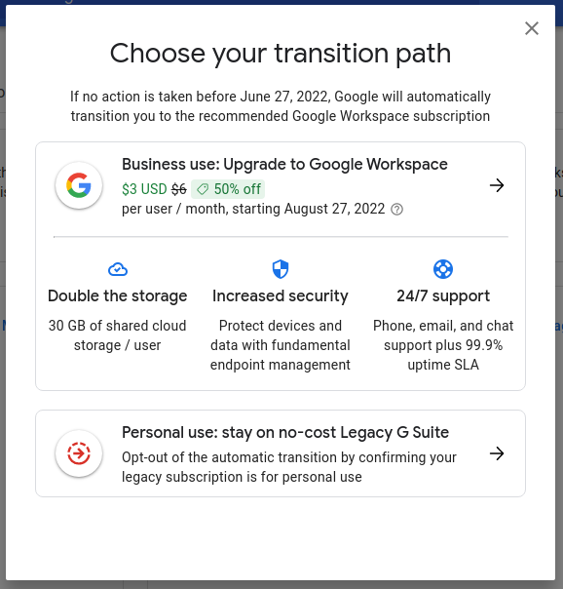Click the 50% off discount tag
Viewport: 563px width, 589px height.
click(228, 189)
